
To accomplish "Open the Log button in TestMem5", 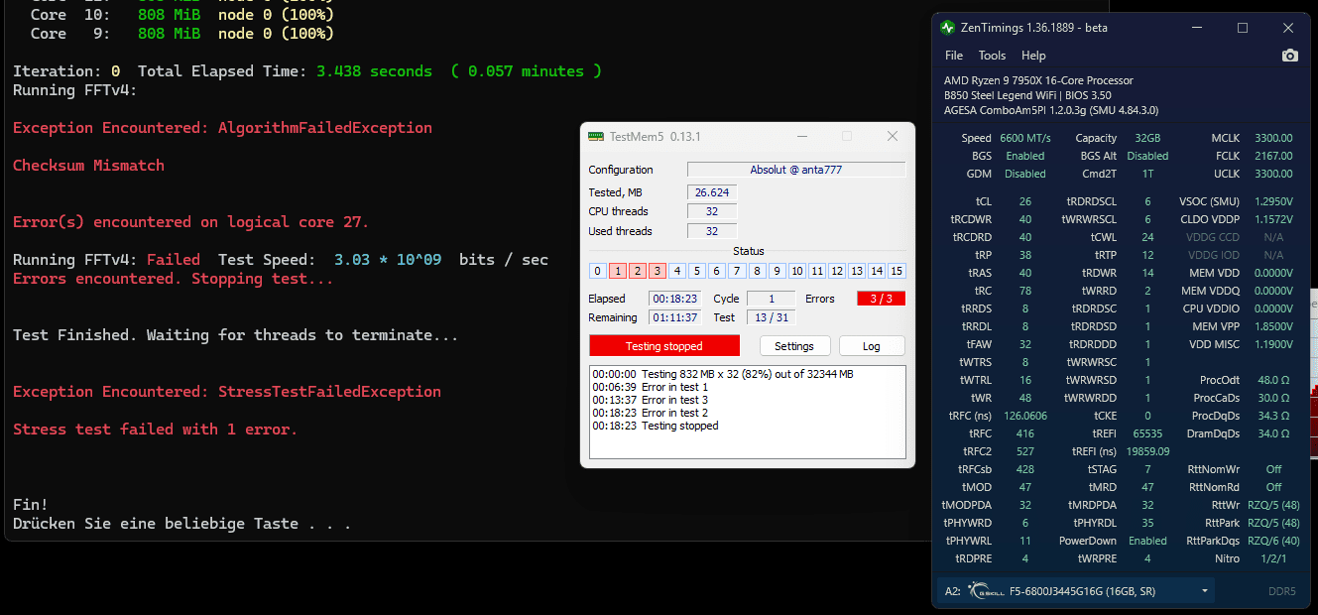I will click(872, 345).
